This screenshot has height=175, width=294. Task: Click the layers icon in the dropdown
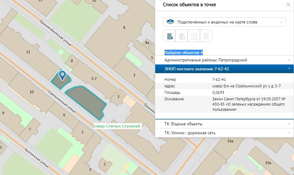170,22
